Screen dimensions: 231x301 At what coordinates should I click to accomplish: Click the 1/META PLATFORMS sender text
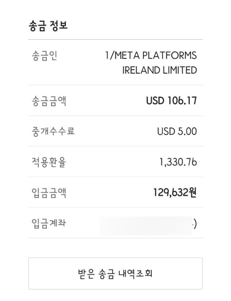pos(151,56)
